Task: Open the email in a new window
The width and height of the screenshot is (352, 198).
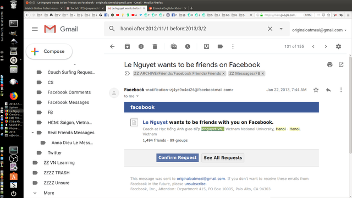Action: tap(341, 65)
